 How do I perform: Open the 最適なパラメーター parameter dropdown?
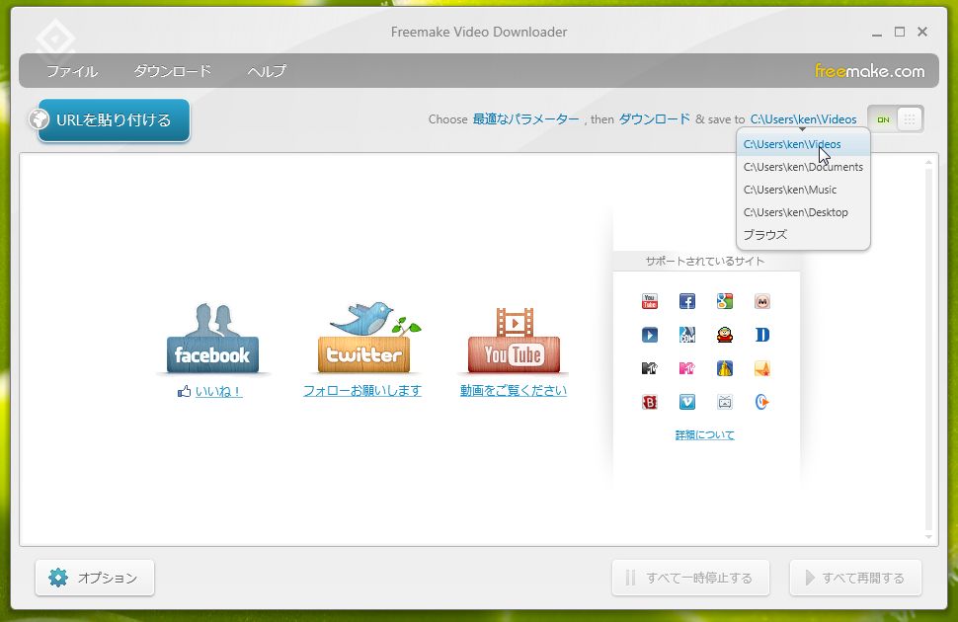coord(525,119)
